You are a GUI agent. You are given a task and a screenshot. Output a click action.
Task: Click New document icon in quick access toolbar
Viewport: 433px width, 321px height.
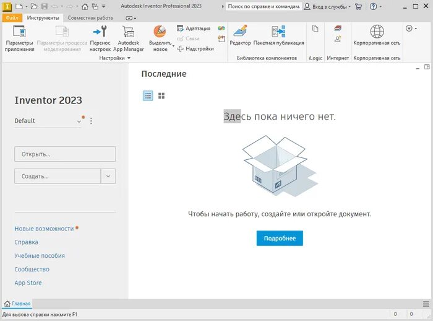pyautogui.click(x=19, y=6)
